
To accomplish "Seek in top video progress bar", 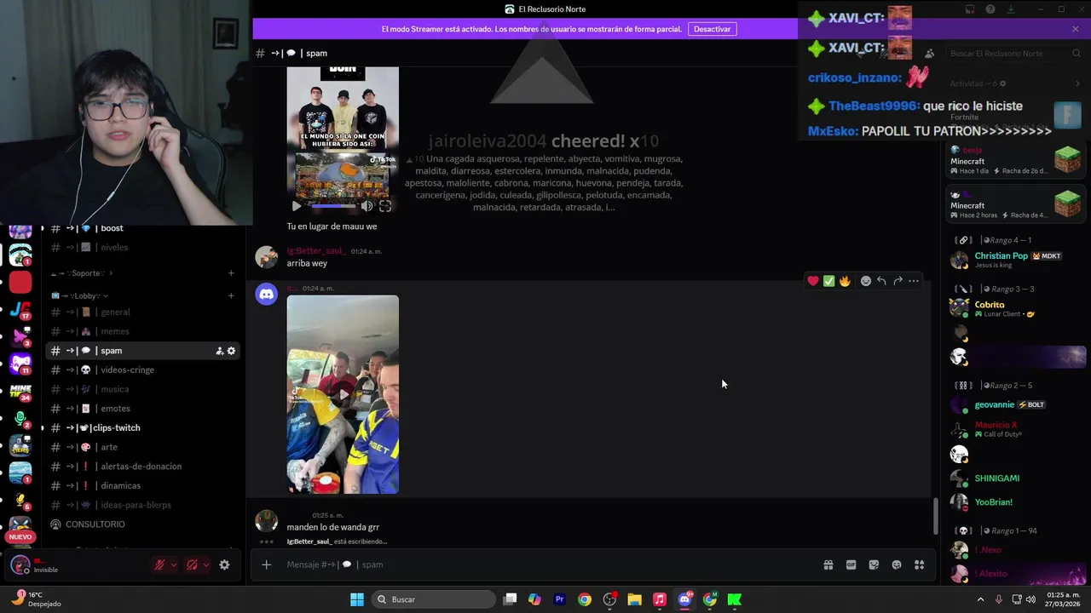I will [x=333, y=206].
